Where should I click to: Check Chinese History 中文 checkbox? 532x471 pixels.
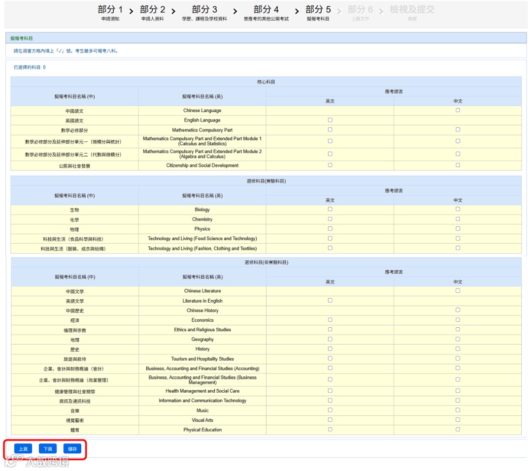click(458, 310)
